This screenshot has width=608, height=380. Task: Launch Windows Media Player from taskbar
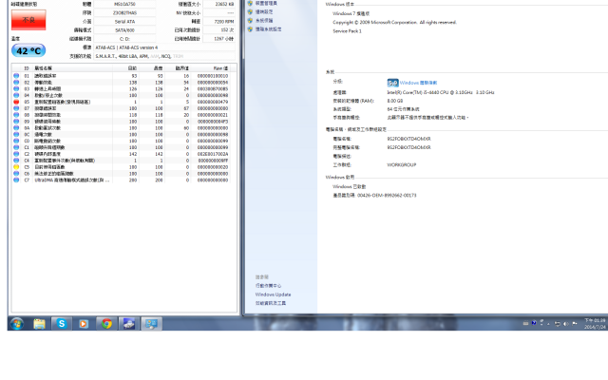[x=84, y=323]
